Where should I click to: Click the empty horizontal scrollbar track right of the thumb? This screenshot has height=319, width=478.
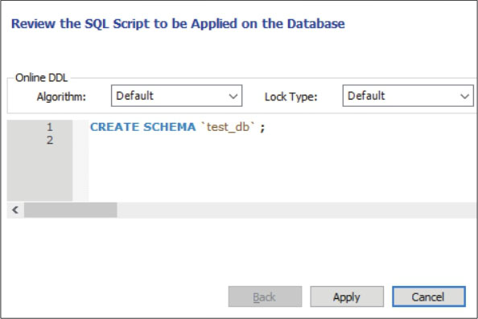(296, 210)
